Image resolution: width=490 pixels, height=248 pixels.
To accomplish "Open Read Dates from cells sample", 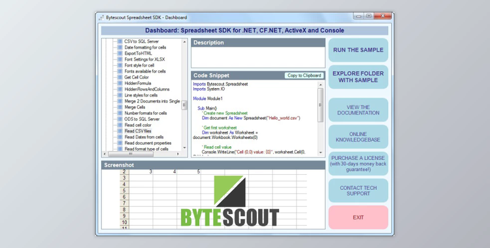I will [x=144, y=137].
